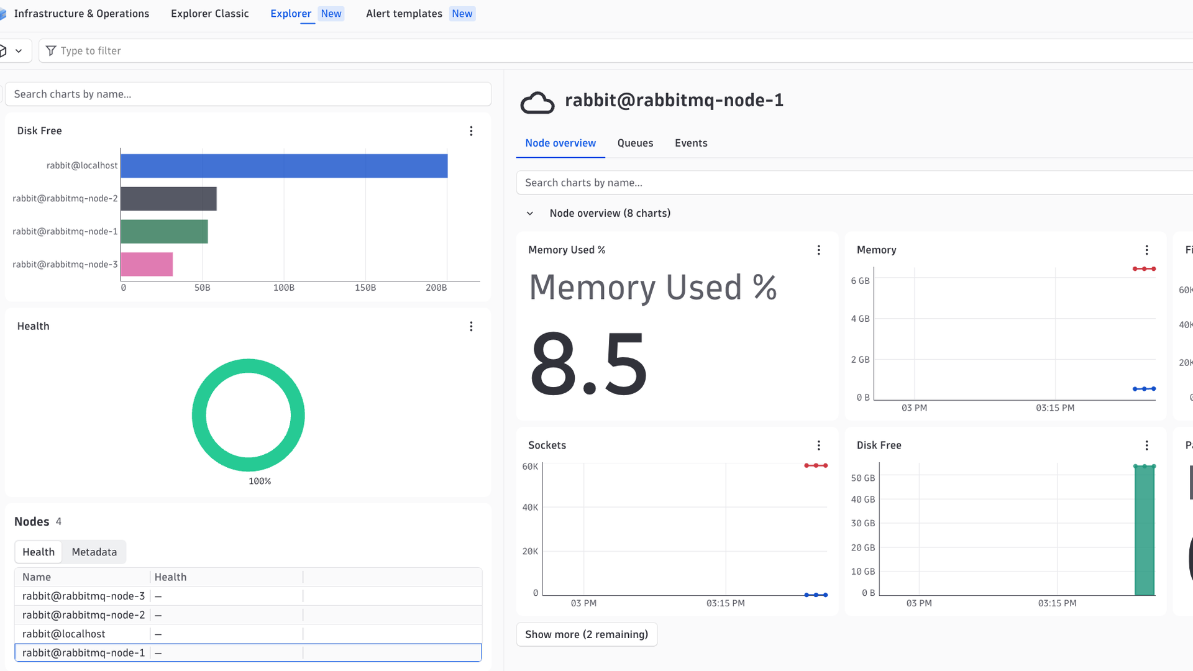Select the Explorer tab
Screen dimensions: 1193x671
[x=291, y=14]
